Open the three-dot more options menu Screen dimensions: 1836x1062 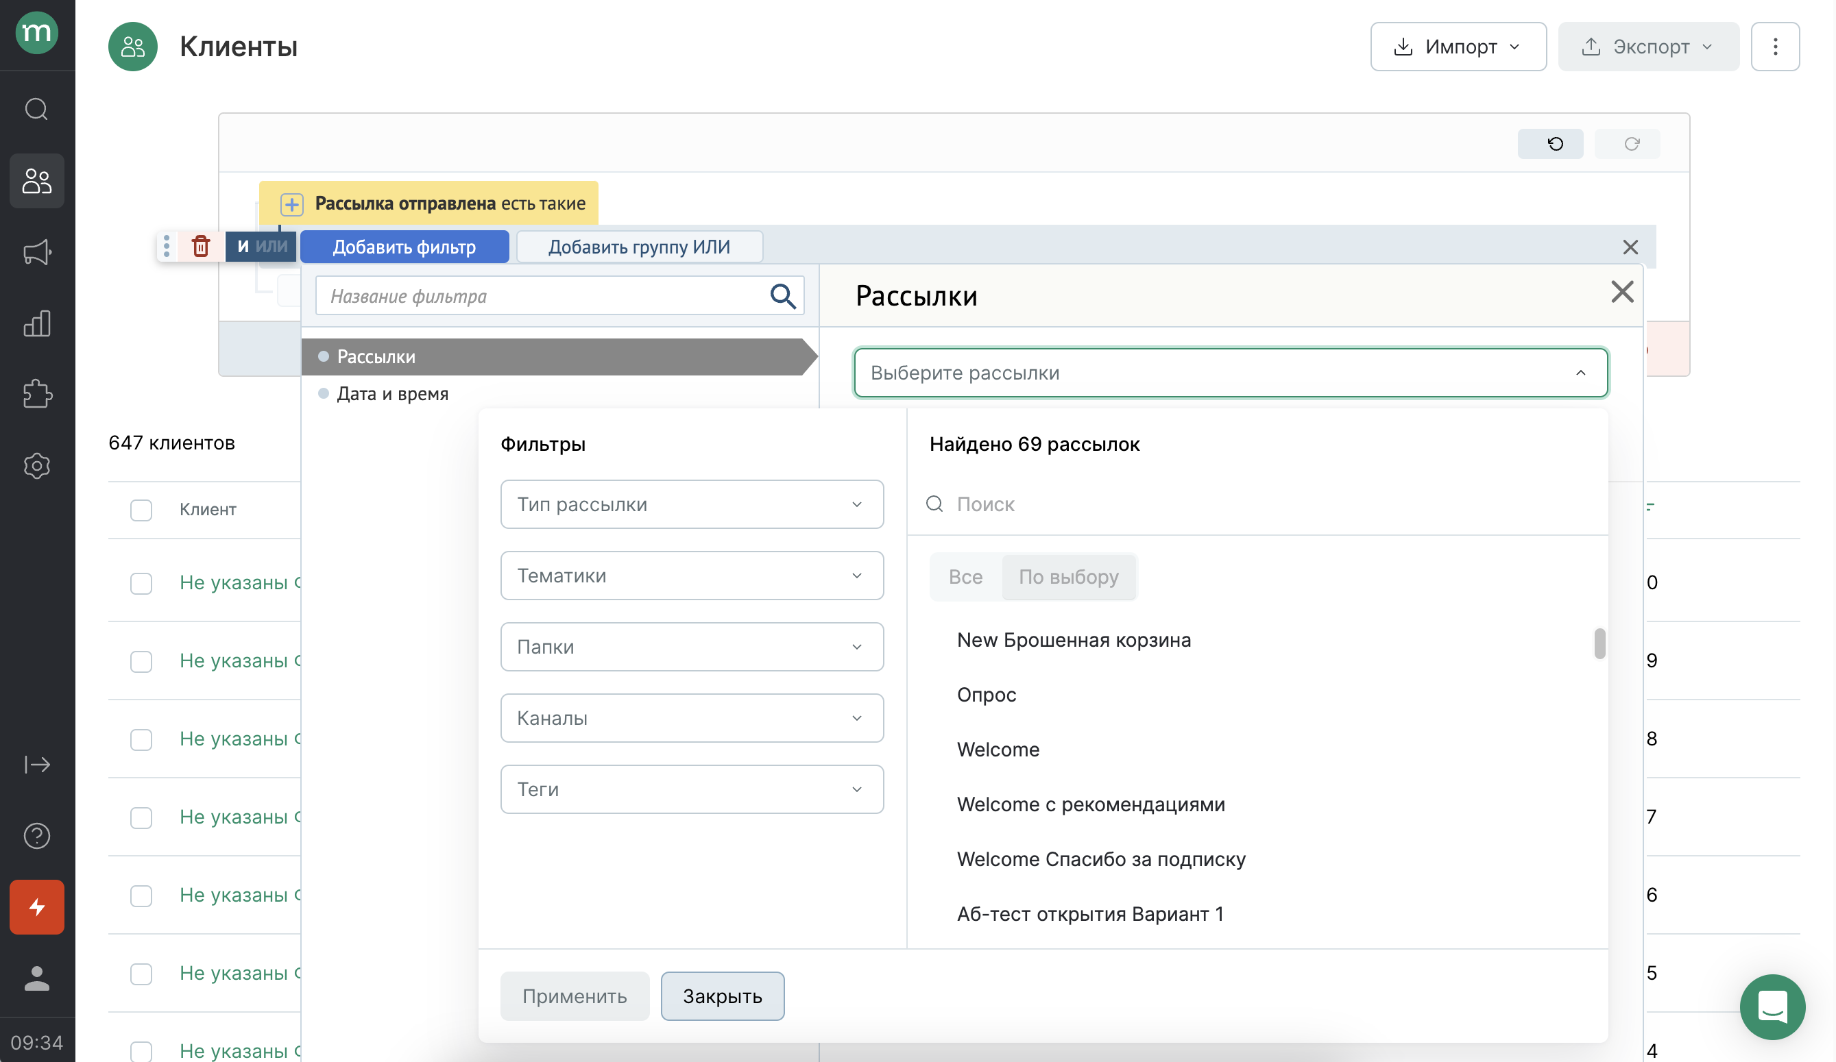point(1775,47)
